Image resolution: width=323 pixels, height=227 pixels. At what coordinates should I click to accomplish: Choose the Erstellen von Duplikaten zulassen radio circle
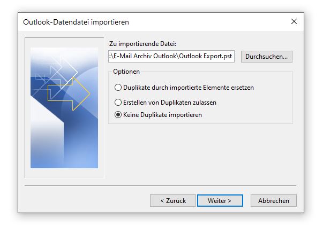(118, 103)
